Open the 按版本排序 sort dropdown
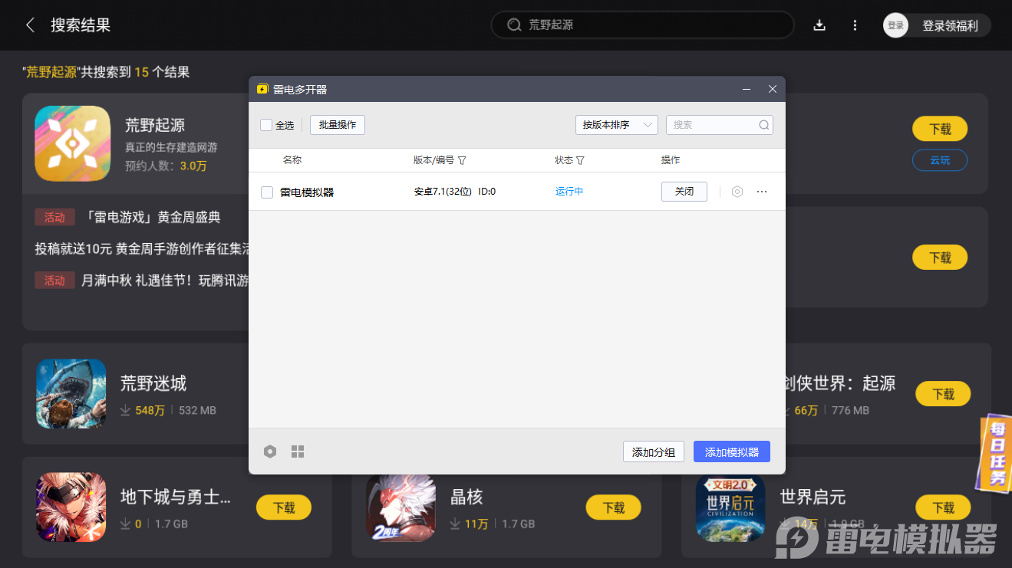The height and width of the screenshot is (568, 1012). [616, 124]
